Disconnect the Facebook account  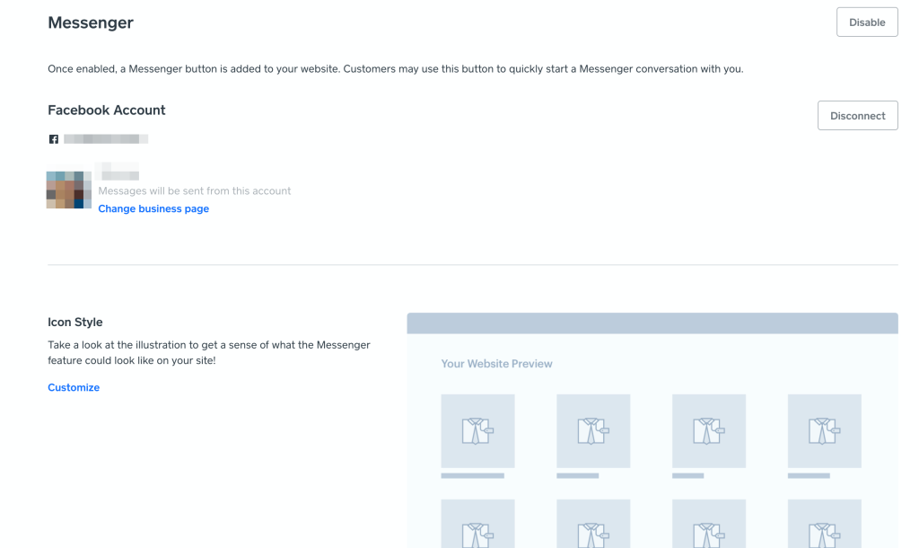click(857, 116)
